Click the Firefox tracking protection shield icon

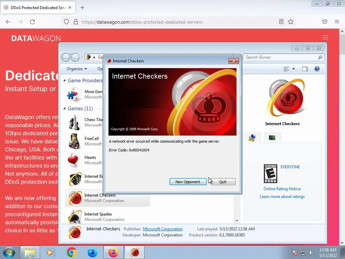point(66,22)
